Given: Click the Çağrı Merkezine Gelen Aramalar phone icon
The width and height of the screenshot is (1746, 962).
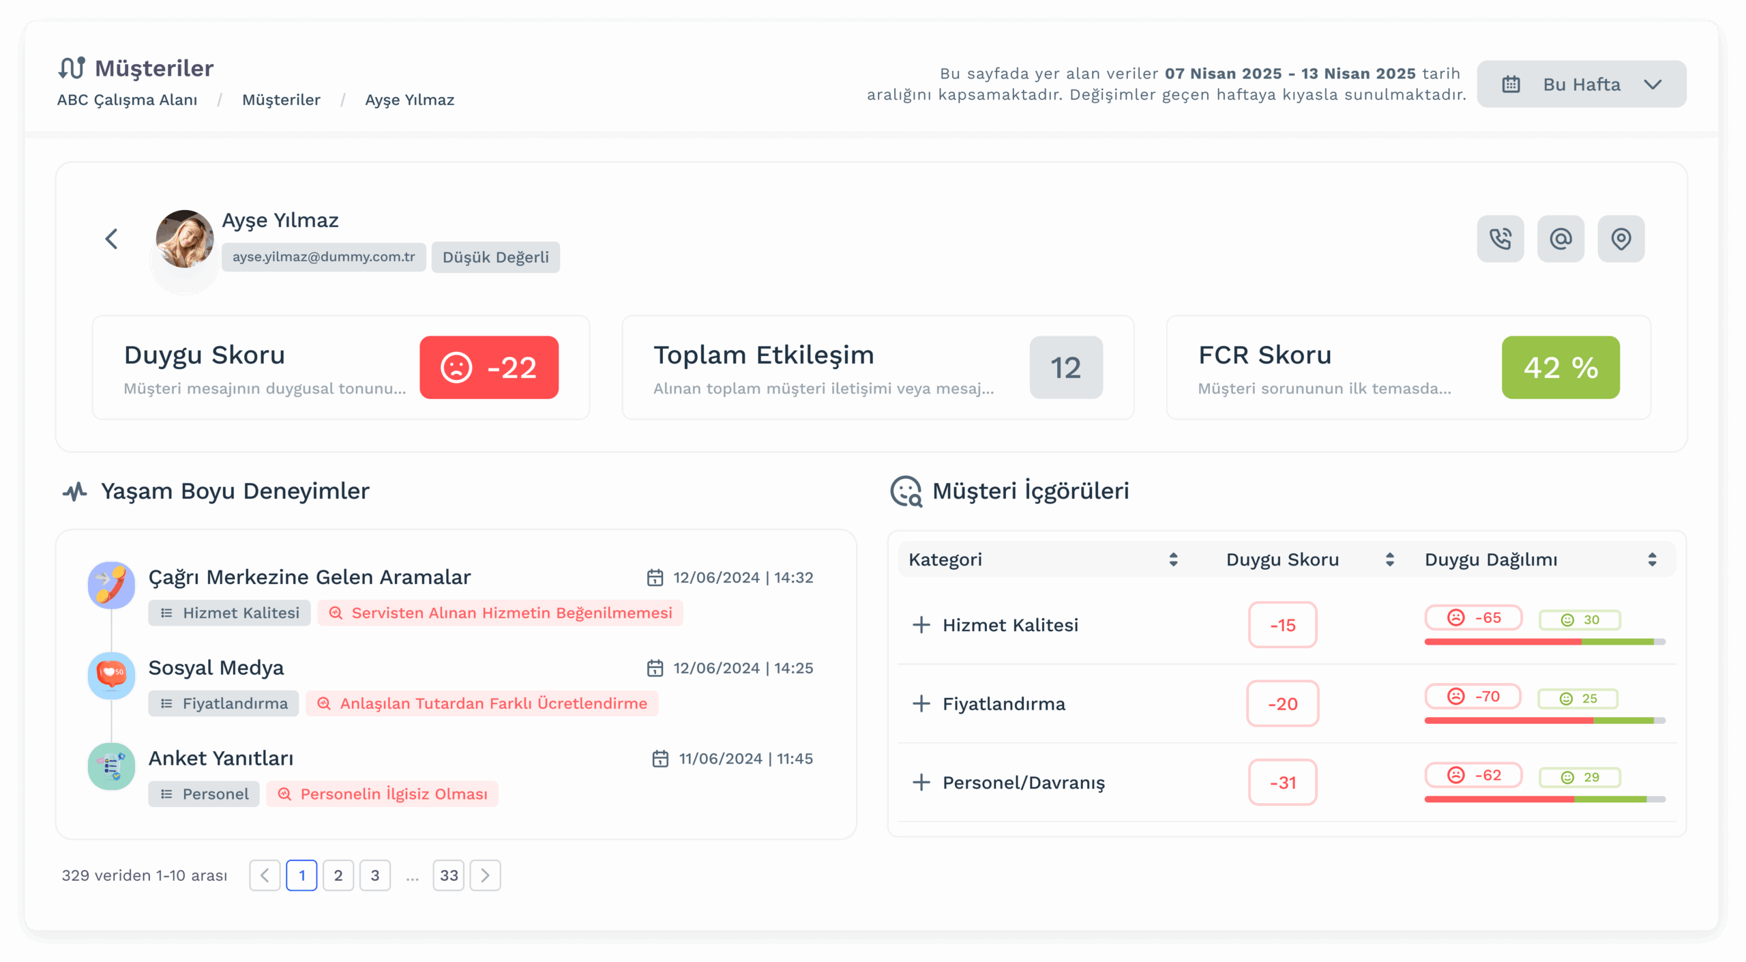Looking at the screenshot, I should point(111,585).
